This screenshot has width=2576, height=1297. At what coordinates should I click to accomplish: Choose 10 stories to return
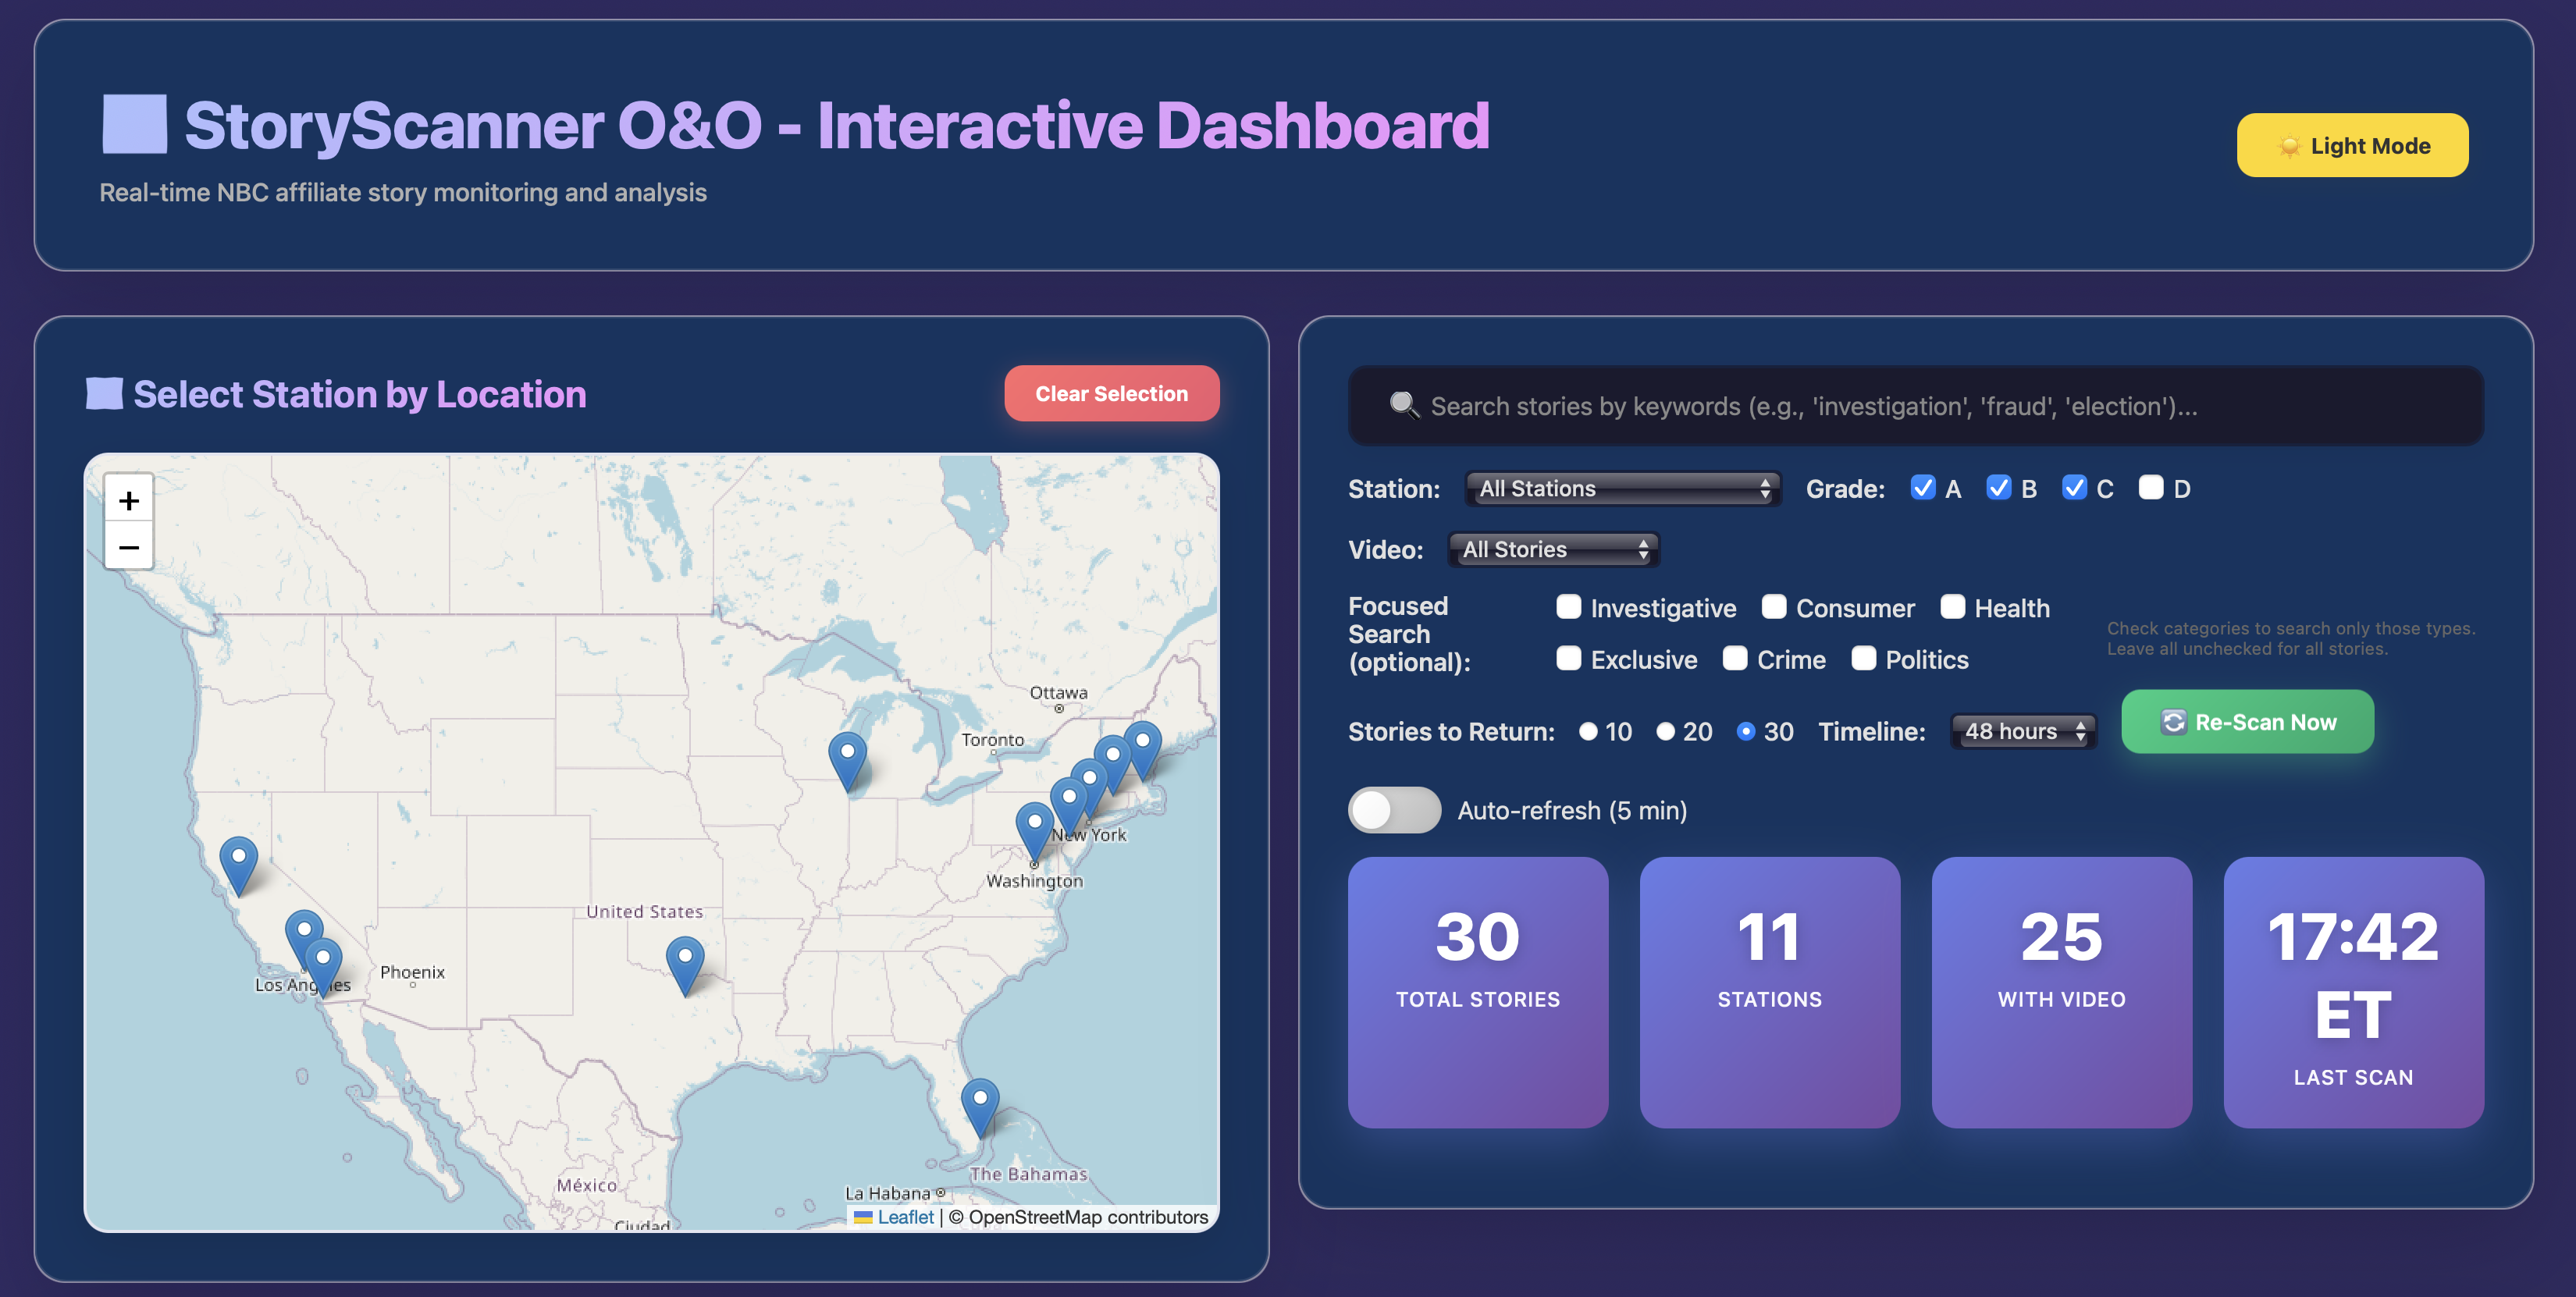pos(1587,731)
